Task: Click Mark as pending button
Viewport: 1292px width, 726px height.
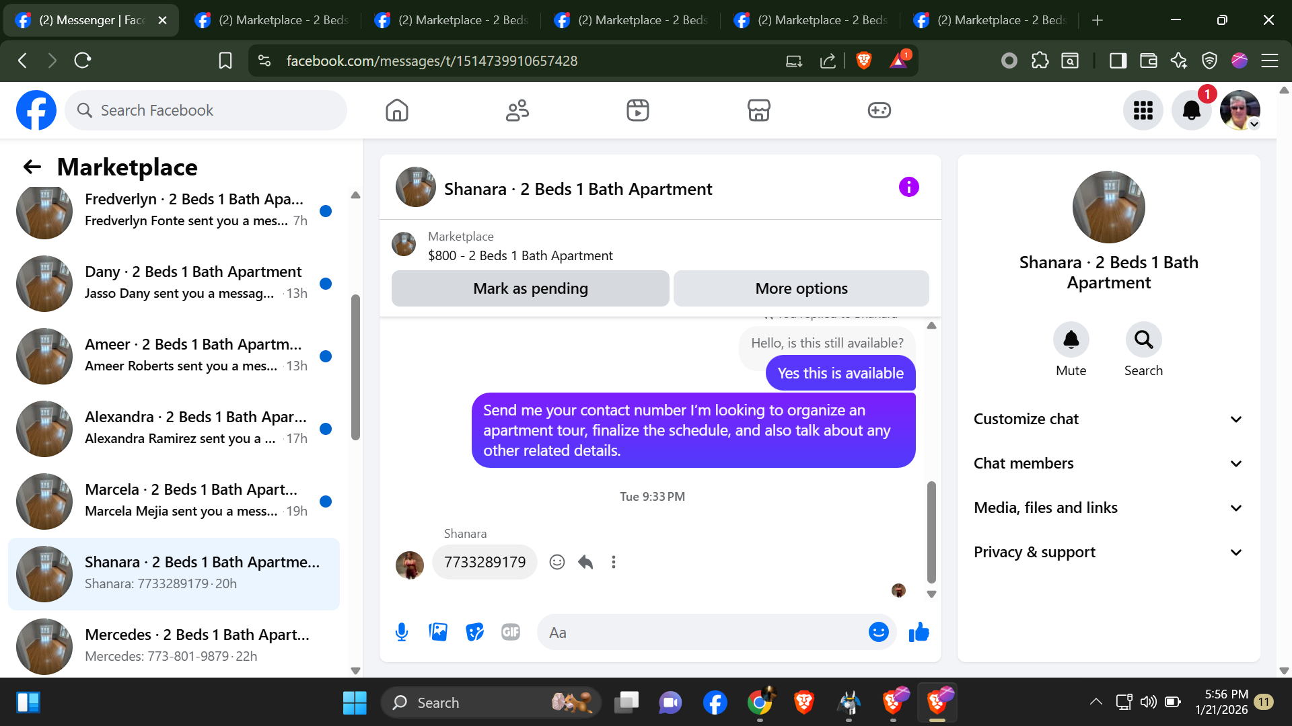Action: point(530,288)
